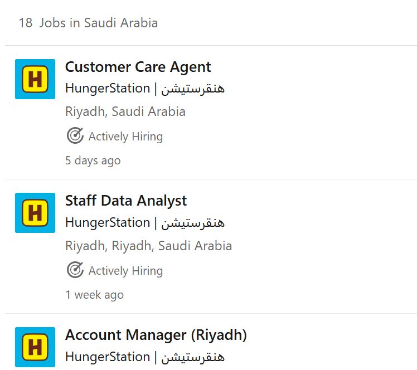Click the Arabic HungerStation name in second listing
417x370 pixels.
[x=193, y=223]
